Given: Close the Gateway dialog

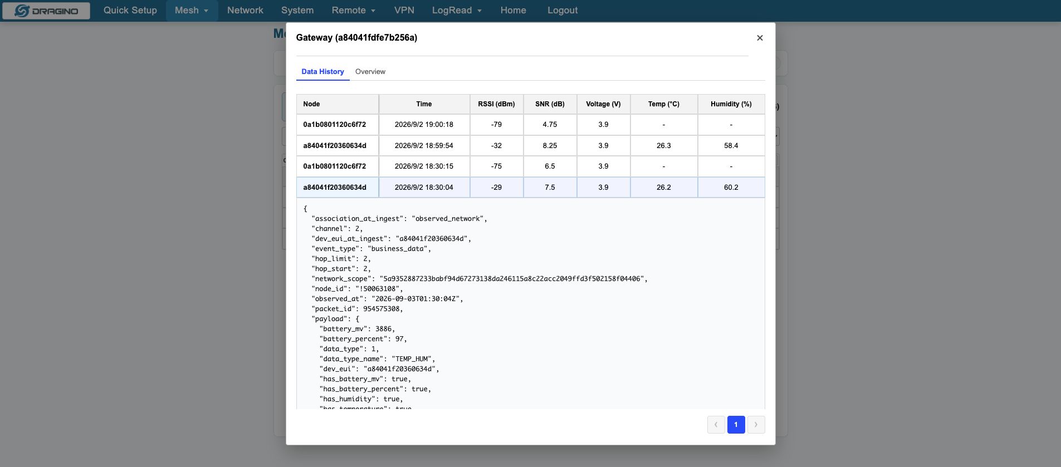Looking at the screenshot, I should 760,38.
